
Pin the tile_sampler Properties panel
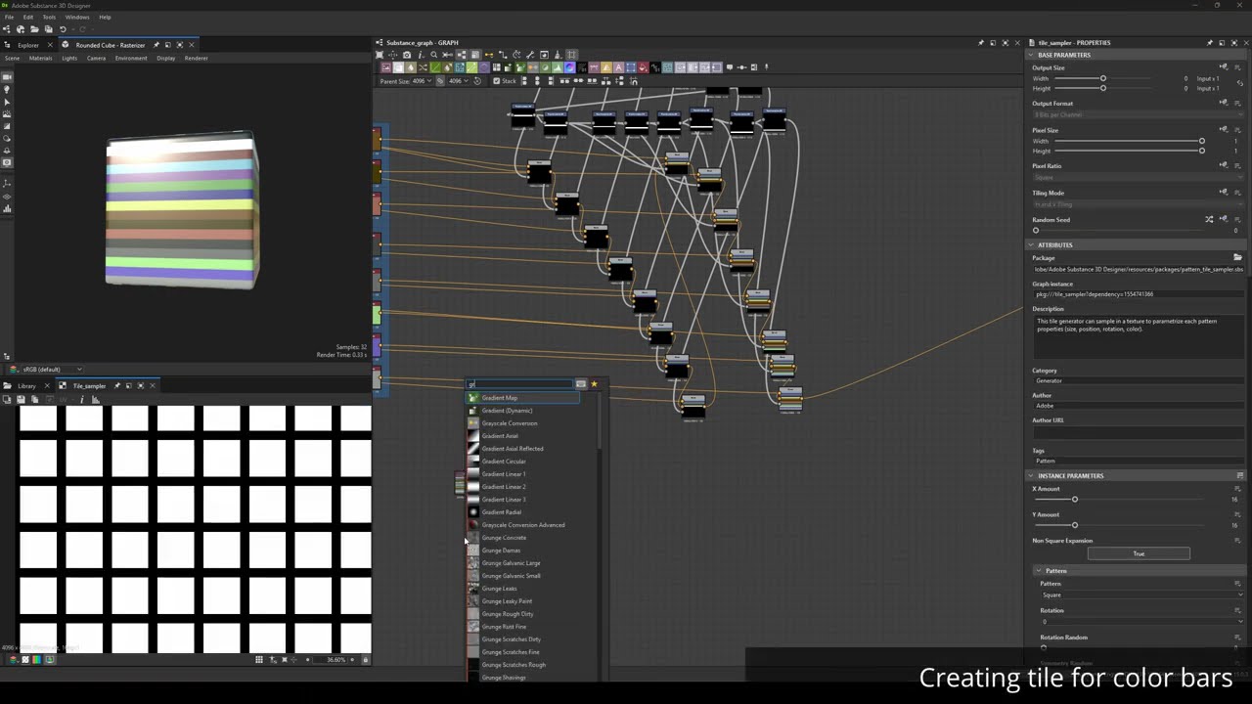click(x=1210, y=43)
